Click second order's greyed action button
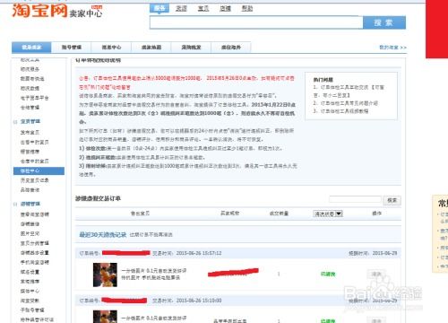 point(376,320)
